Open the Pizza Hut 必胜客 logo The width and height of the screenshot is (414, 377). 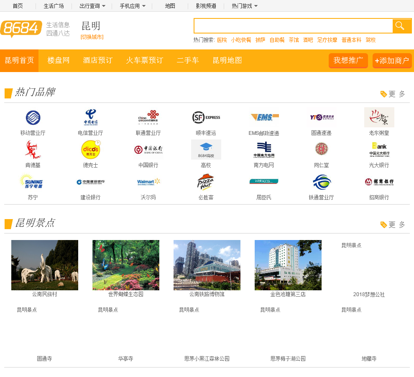(x=206, y=182)
